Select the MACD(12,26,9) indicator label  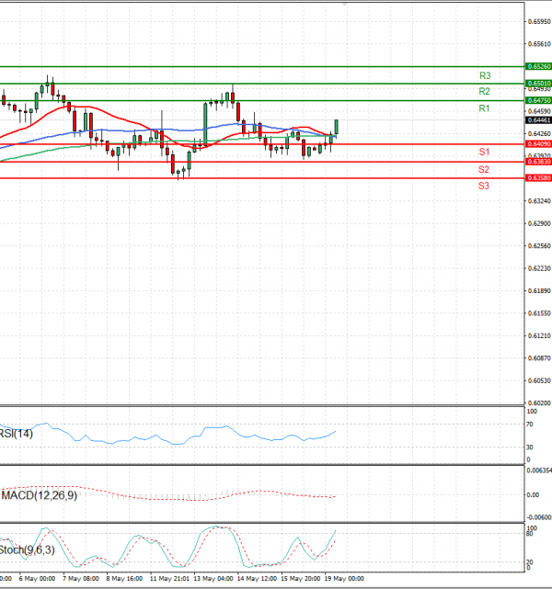40,495
